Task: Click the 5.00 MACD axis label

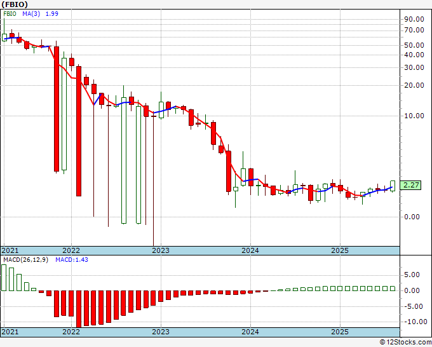Action: tap(412, 275)
